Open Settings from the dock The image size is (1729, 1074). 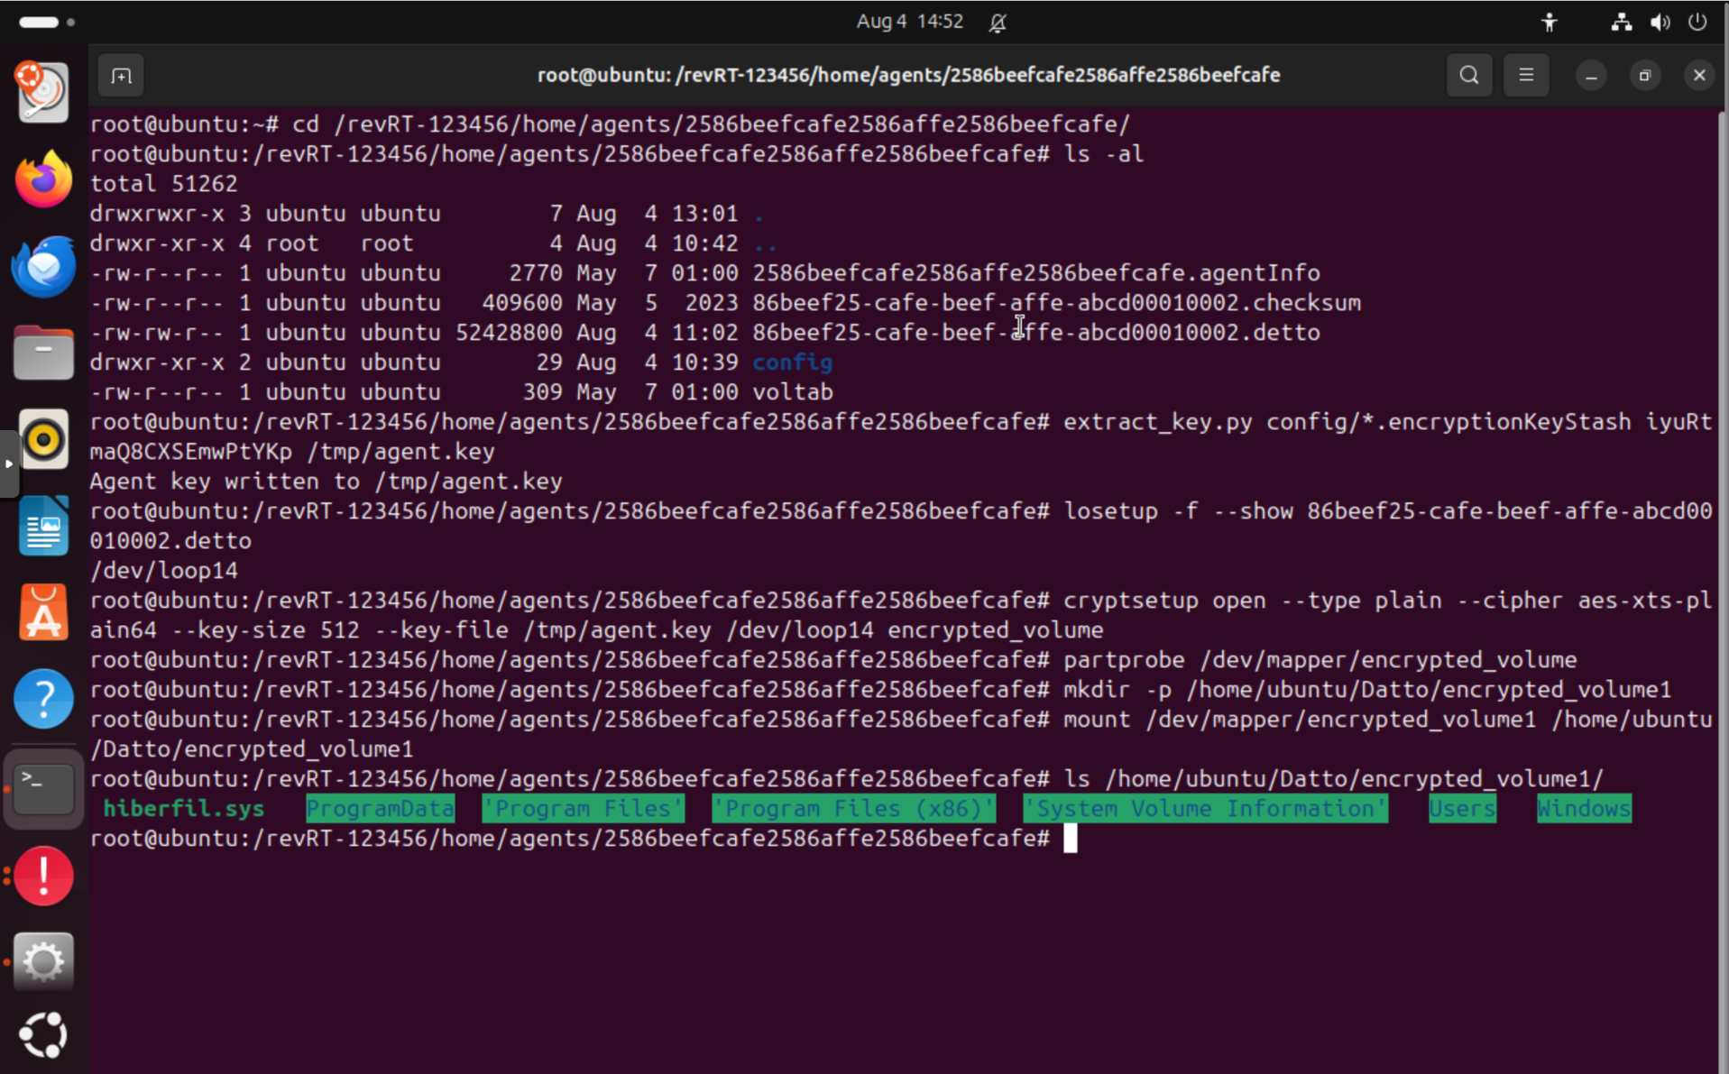click(42, 961)
